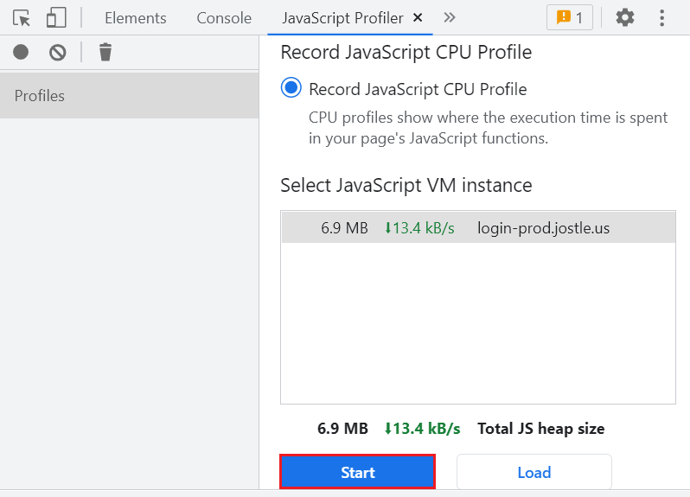Viewport: 690px width, 497px height.
Task: Click the trash can icon in toolbar
Action: (x=105, y=53)
